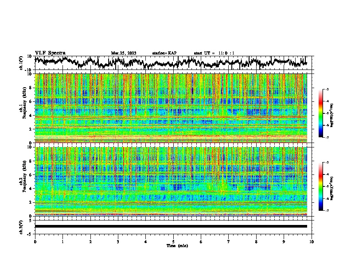Click inside the ch.2 spectrogram panel
The image size is (351, 271).
[x=171, y=182]
